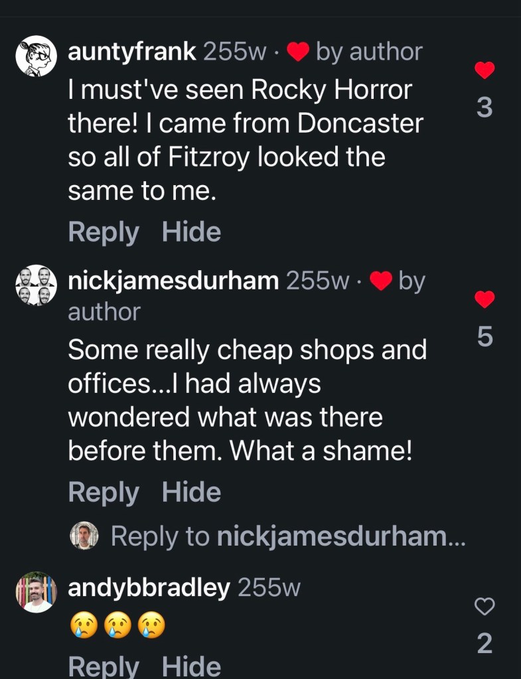Image resolution: width=521 pixels, height=679 pixels.
Task: Open the andybbradley username link
Action: tap(149, 587)
